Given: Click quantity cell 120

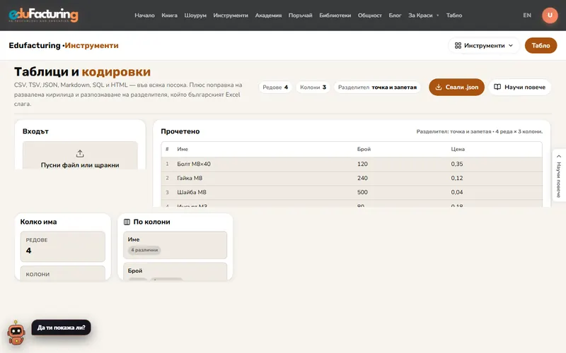Looking at the screenshot, I should 362,164.
